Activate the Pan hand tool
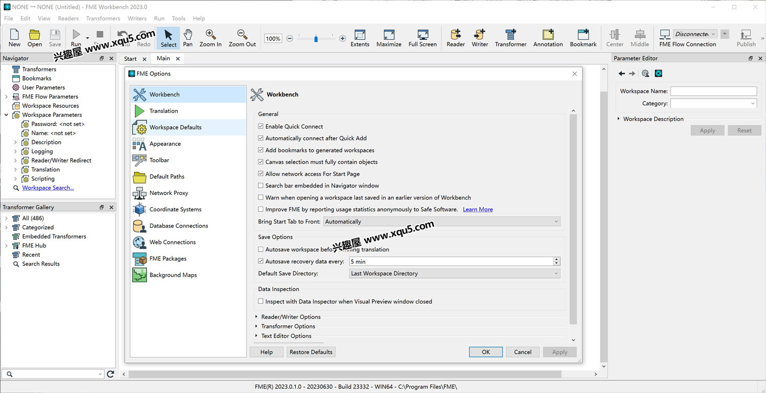The height and width of the screenshot is (393, 766). [x=188, y=35]
